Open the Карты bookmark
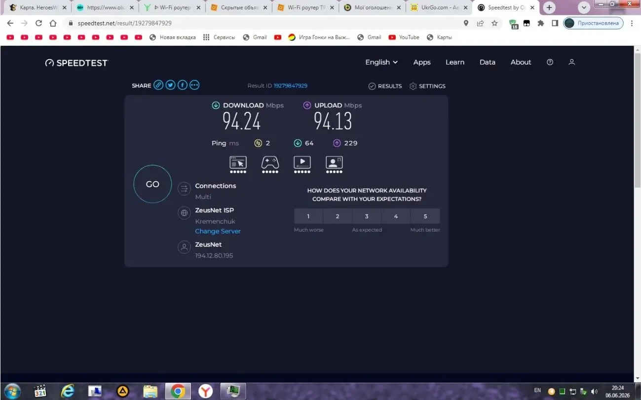The image size is (641, 400). (439, 37)
